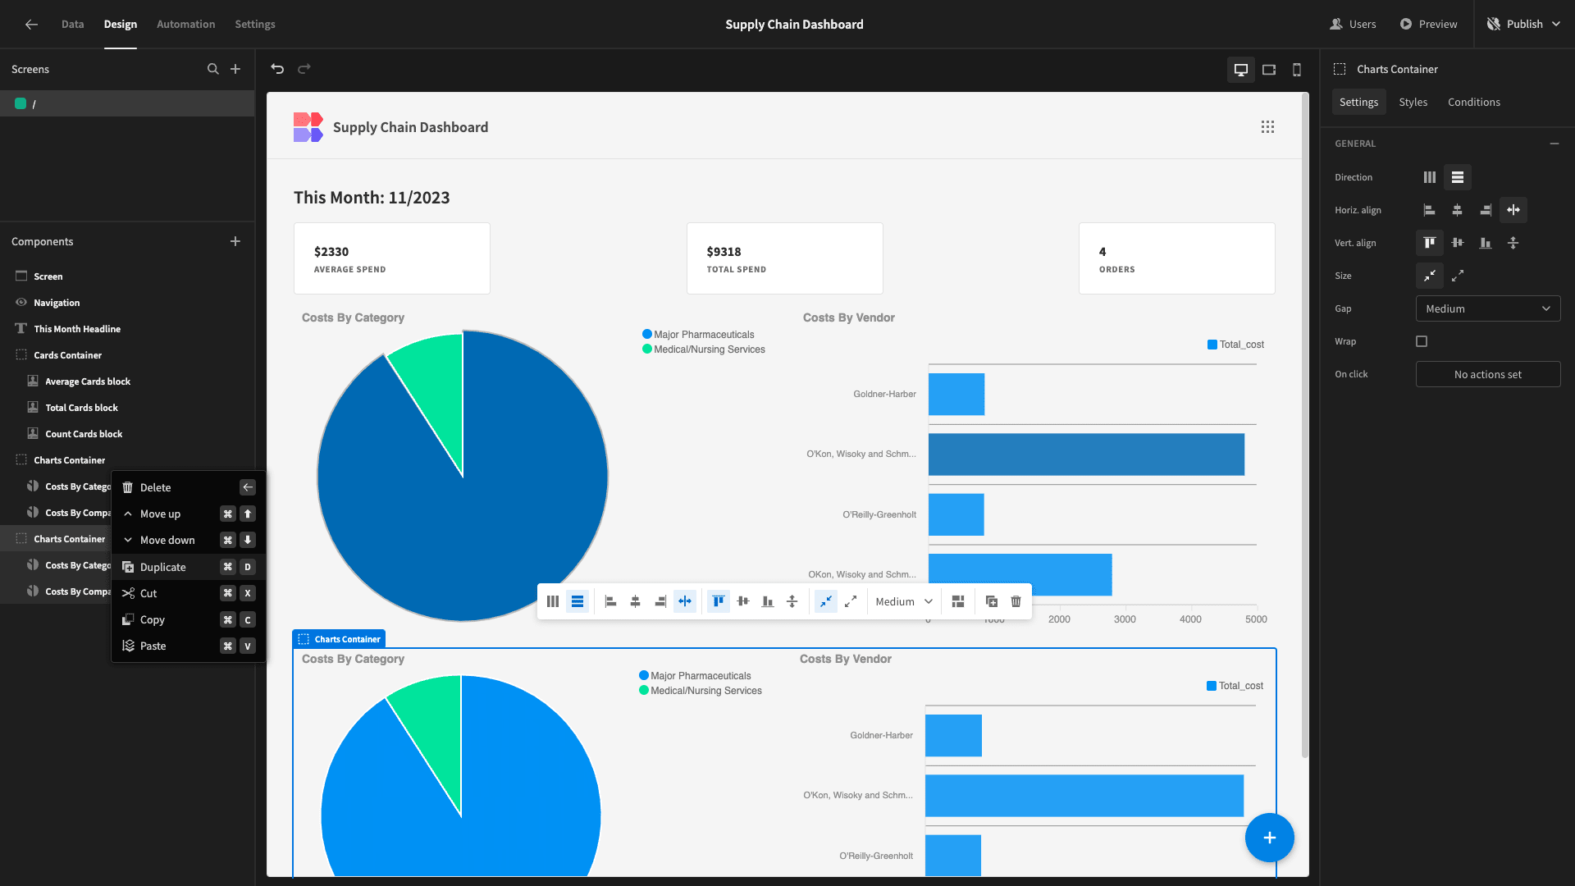Set Horiz. align to right
Screen dimensions: 1575x886
coord(1486,210)
